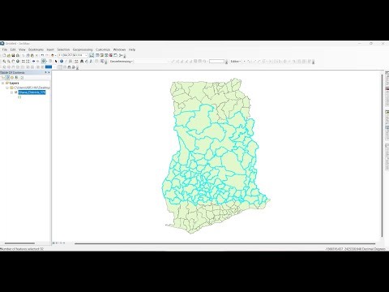The image size is (389, 292).
Task: Toggle the Editor Toolbar icon
Action: pyautogui.click(x=92, y=55)
